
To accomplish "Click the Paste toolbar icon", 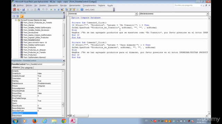I will (x=35, y=10).
